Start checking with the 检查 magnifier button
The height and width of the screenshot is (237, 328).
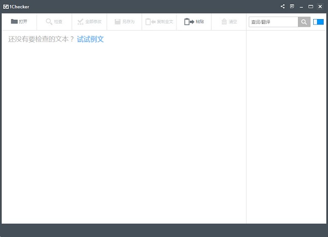[54, 22]
